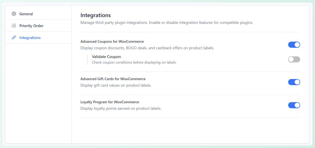Click the 'Validate Coupon' label
Viewport: 315px width, 148px height.
coord(106,57)
